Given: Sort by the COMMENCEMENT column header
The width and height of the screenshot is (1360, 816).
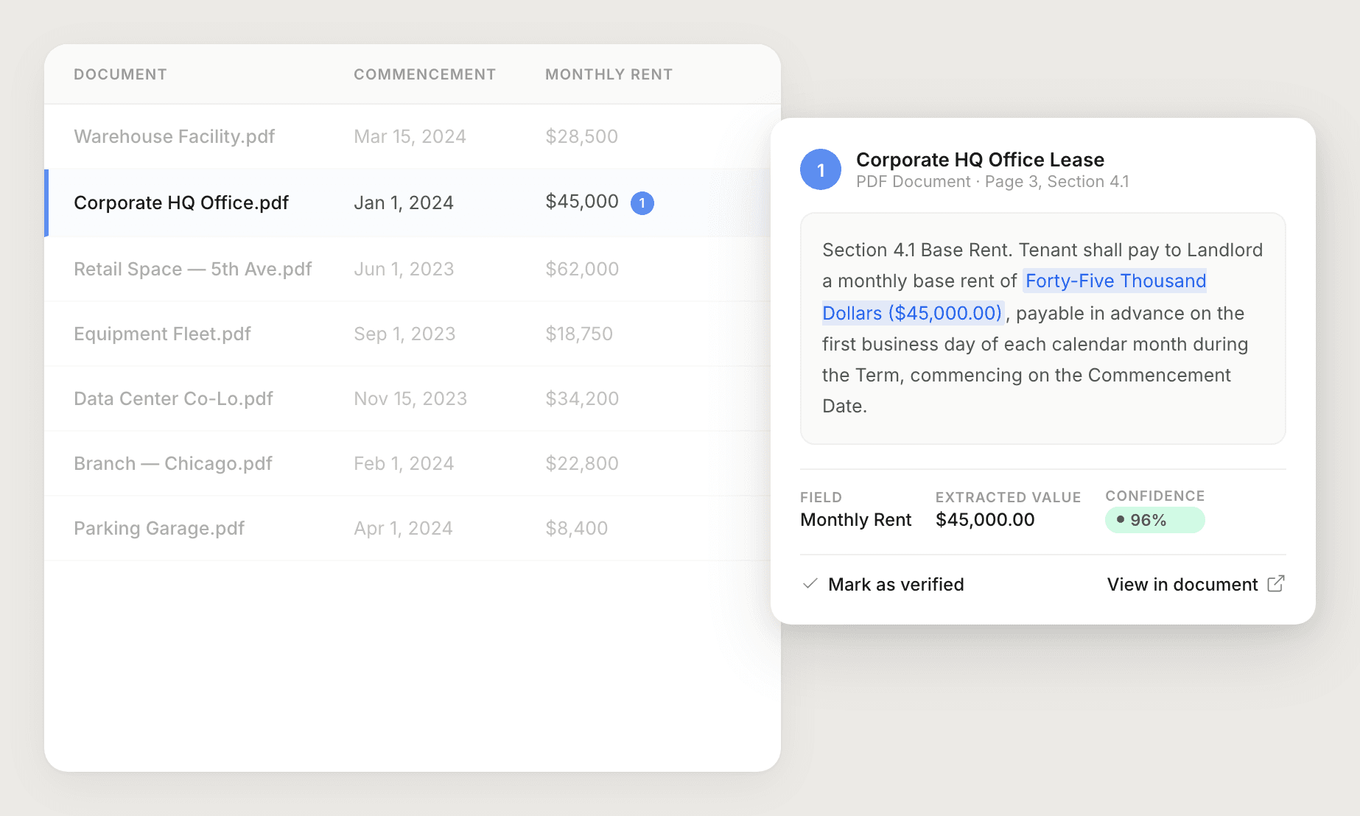Looking at the screenshot, I should [x=424, y=74].
